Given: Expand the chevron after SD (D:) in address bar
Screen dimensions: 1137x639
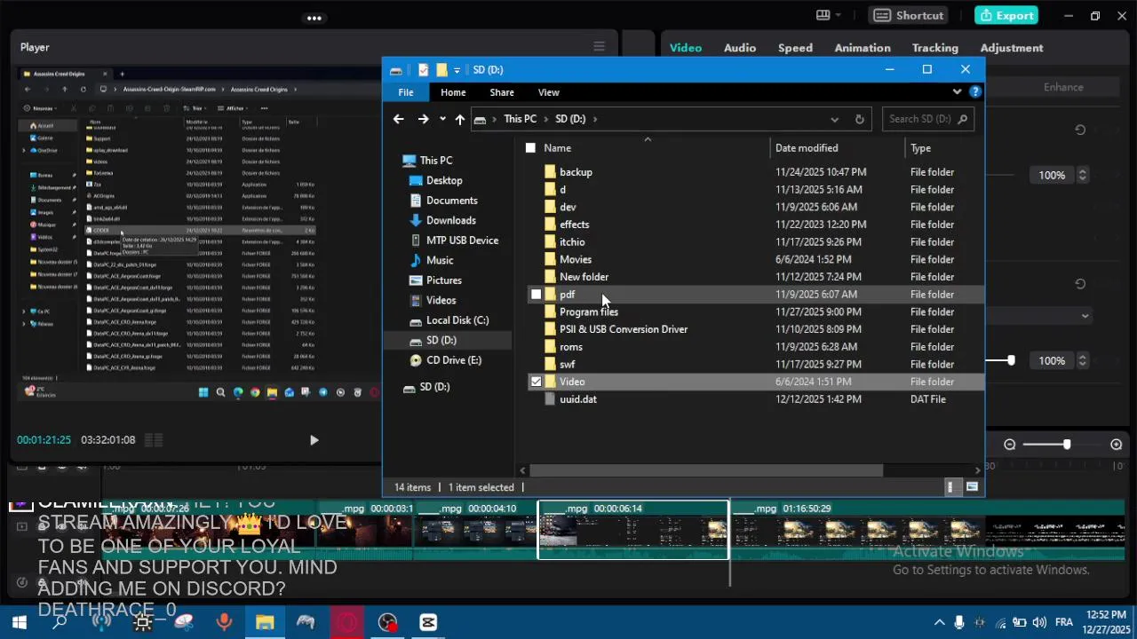Looking at the screenshot, I should click(595, 119).
